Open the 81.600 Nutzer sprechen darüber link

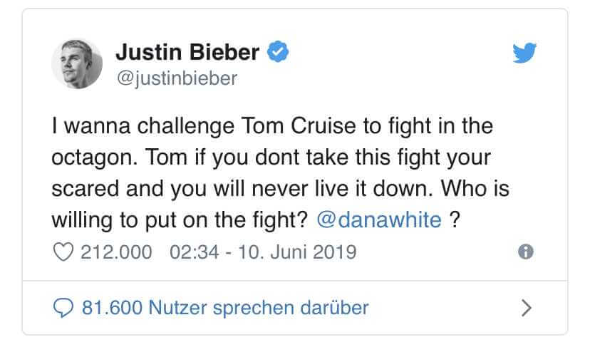(x=225, y=308)
